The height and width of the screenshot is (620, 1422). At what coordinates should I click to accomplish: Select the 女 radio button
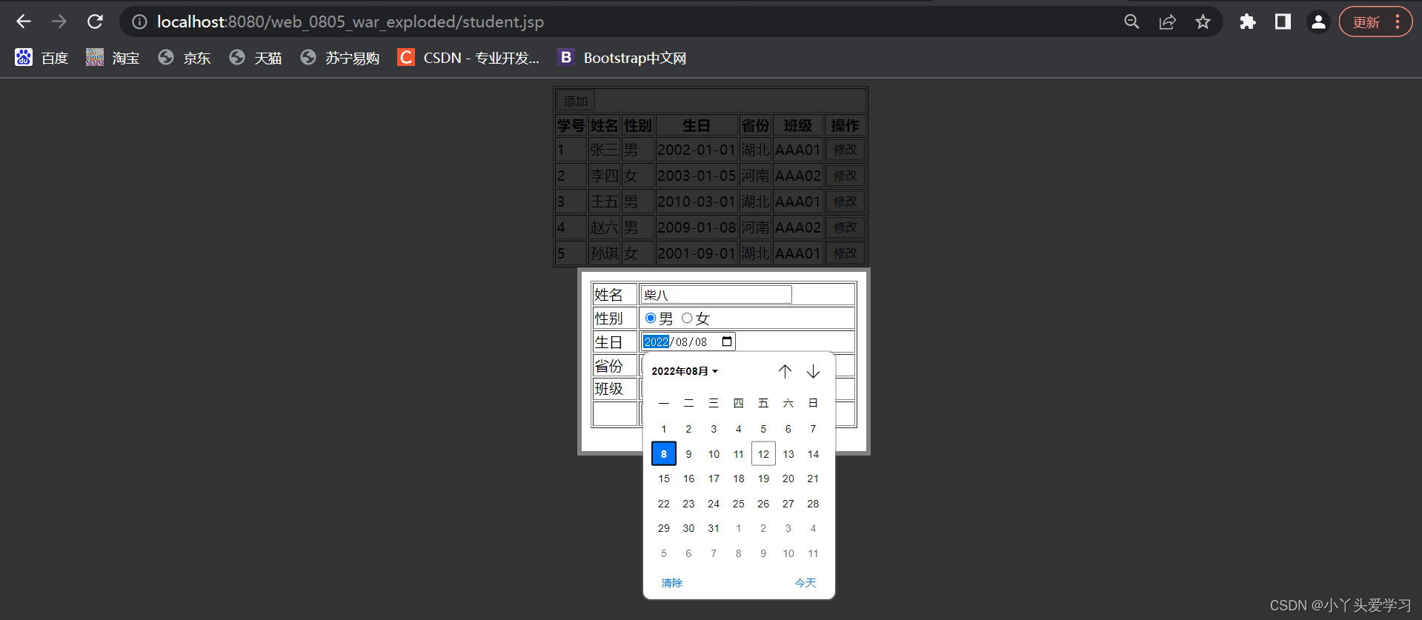[687, 318]
